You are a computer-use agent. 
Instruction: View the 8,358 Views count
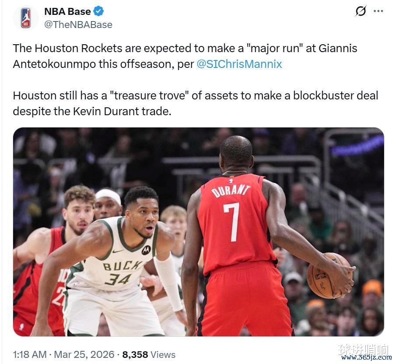pyautogui.click(x=149, y=354)
